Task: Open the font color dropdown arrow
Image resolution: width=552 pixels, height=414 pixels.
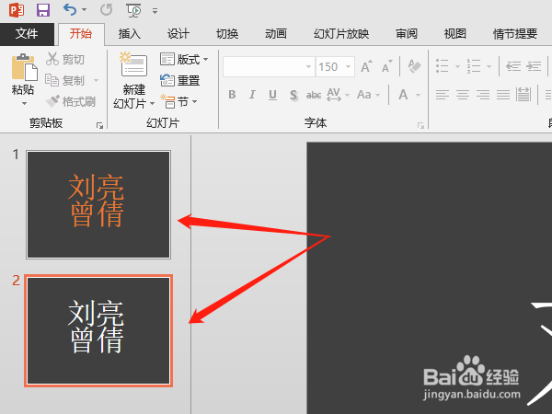Action: [x=418, y=95]
